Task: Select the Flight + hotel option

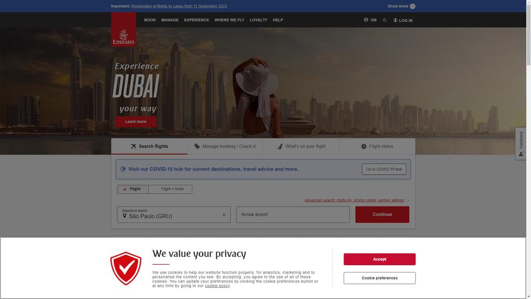Action: (170, 189)
